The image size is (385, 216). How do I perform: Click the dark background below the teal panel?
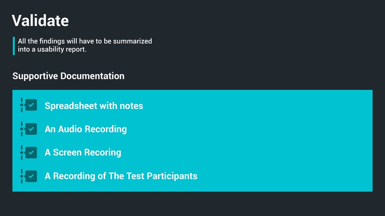192,204
